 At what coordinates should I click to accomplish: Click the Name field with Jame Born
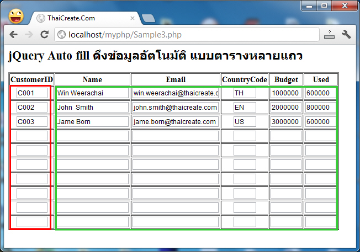(93, 122)
